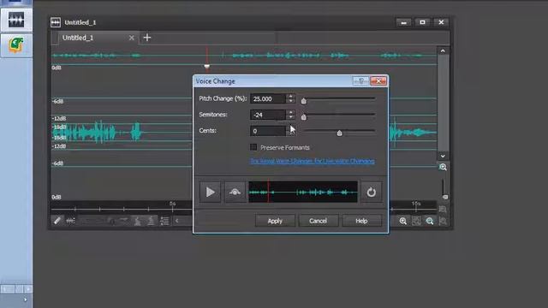This screenshot has height=308, width=548.
Task: Click the Cents value field
Action: 268,131
